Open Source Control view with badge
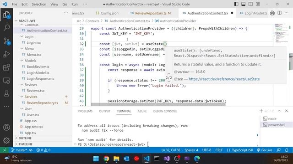This screenshot has width=293, height=164. [x=6, y=41]
